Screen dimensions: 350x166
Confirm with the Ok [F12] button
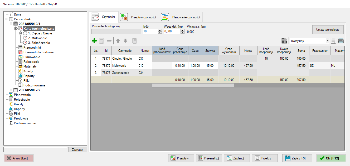pos(331,158)
